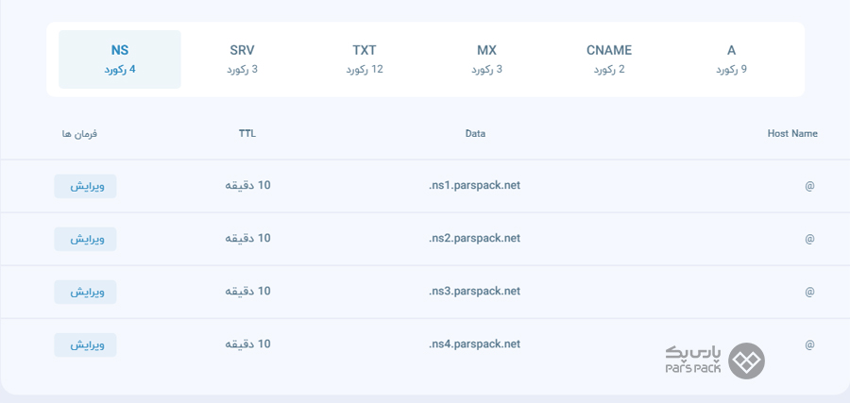Click the Data column header
The width and height of the screenshot is (850, 403).
[x=475, y=133]
